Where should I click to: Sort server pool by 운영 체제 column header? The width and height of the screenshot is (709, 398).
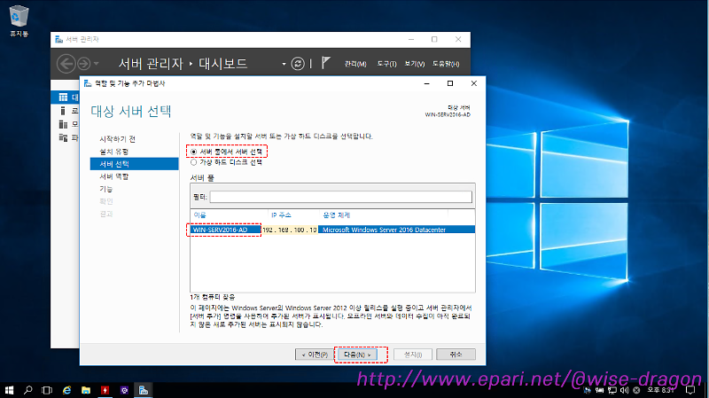pyautogui.click(x=336, y=215)
